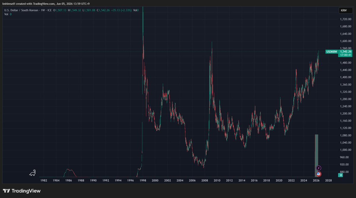The height and width of the screenshot is (198, 356).
Task: Click the 2012 label on the time axis
Action: pos(229,180)
